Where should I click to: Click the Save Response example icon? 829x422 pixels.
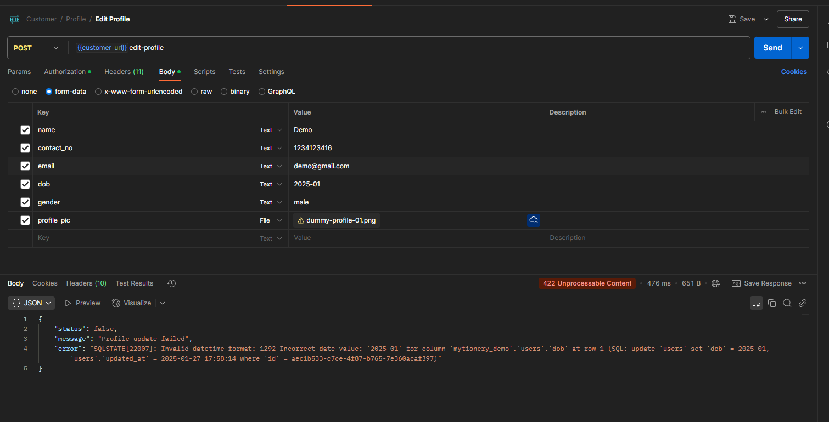click(736, 283)
